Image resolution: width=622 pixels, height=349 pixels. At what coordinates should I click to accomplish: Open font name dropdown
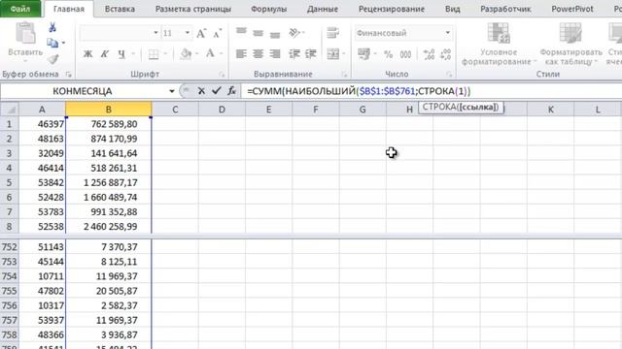click(155, 33)
